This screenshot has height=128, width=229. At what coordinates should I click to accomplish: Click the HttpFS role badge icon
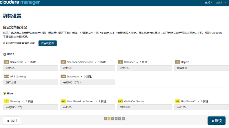click(177, 62)
